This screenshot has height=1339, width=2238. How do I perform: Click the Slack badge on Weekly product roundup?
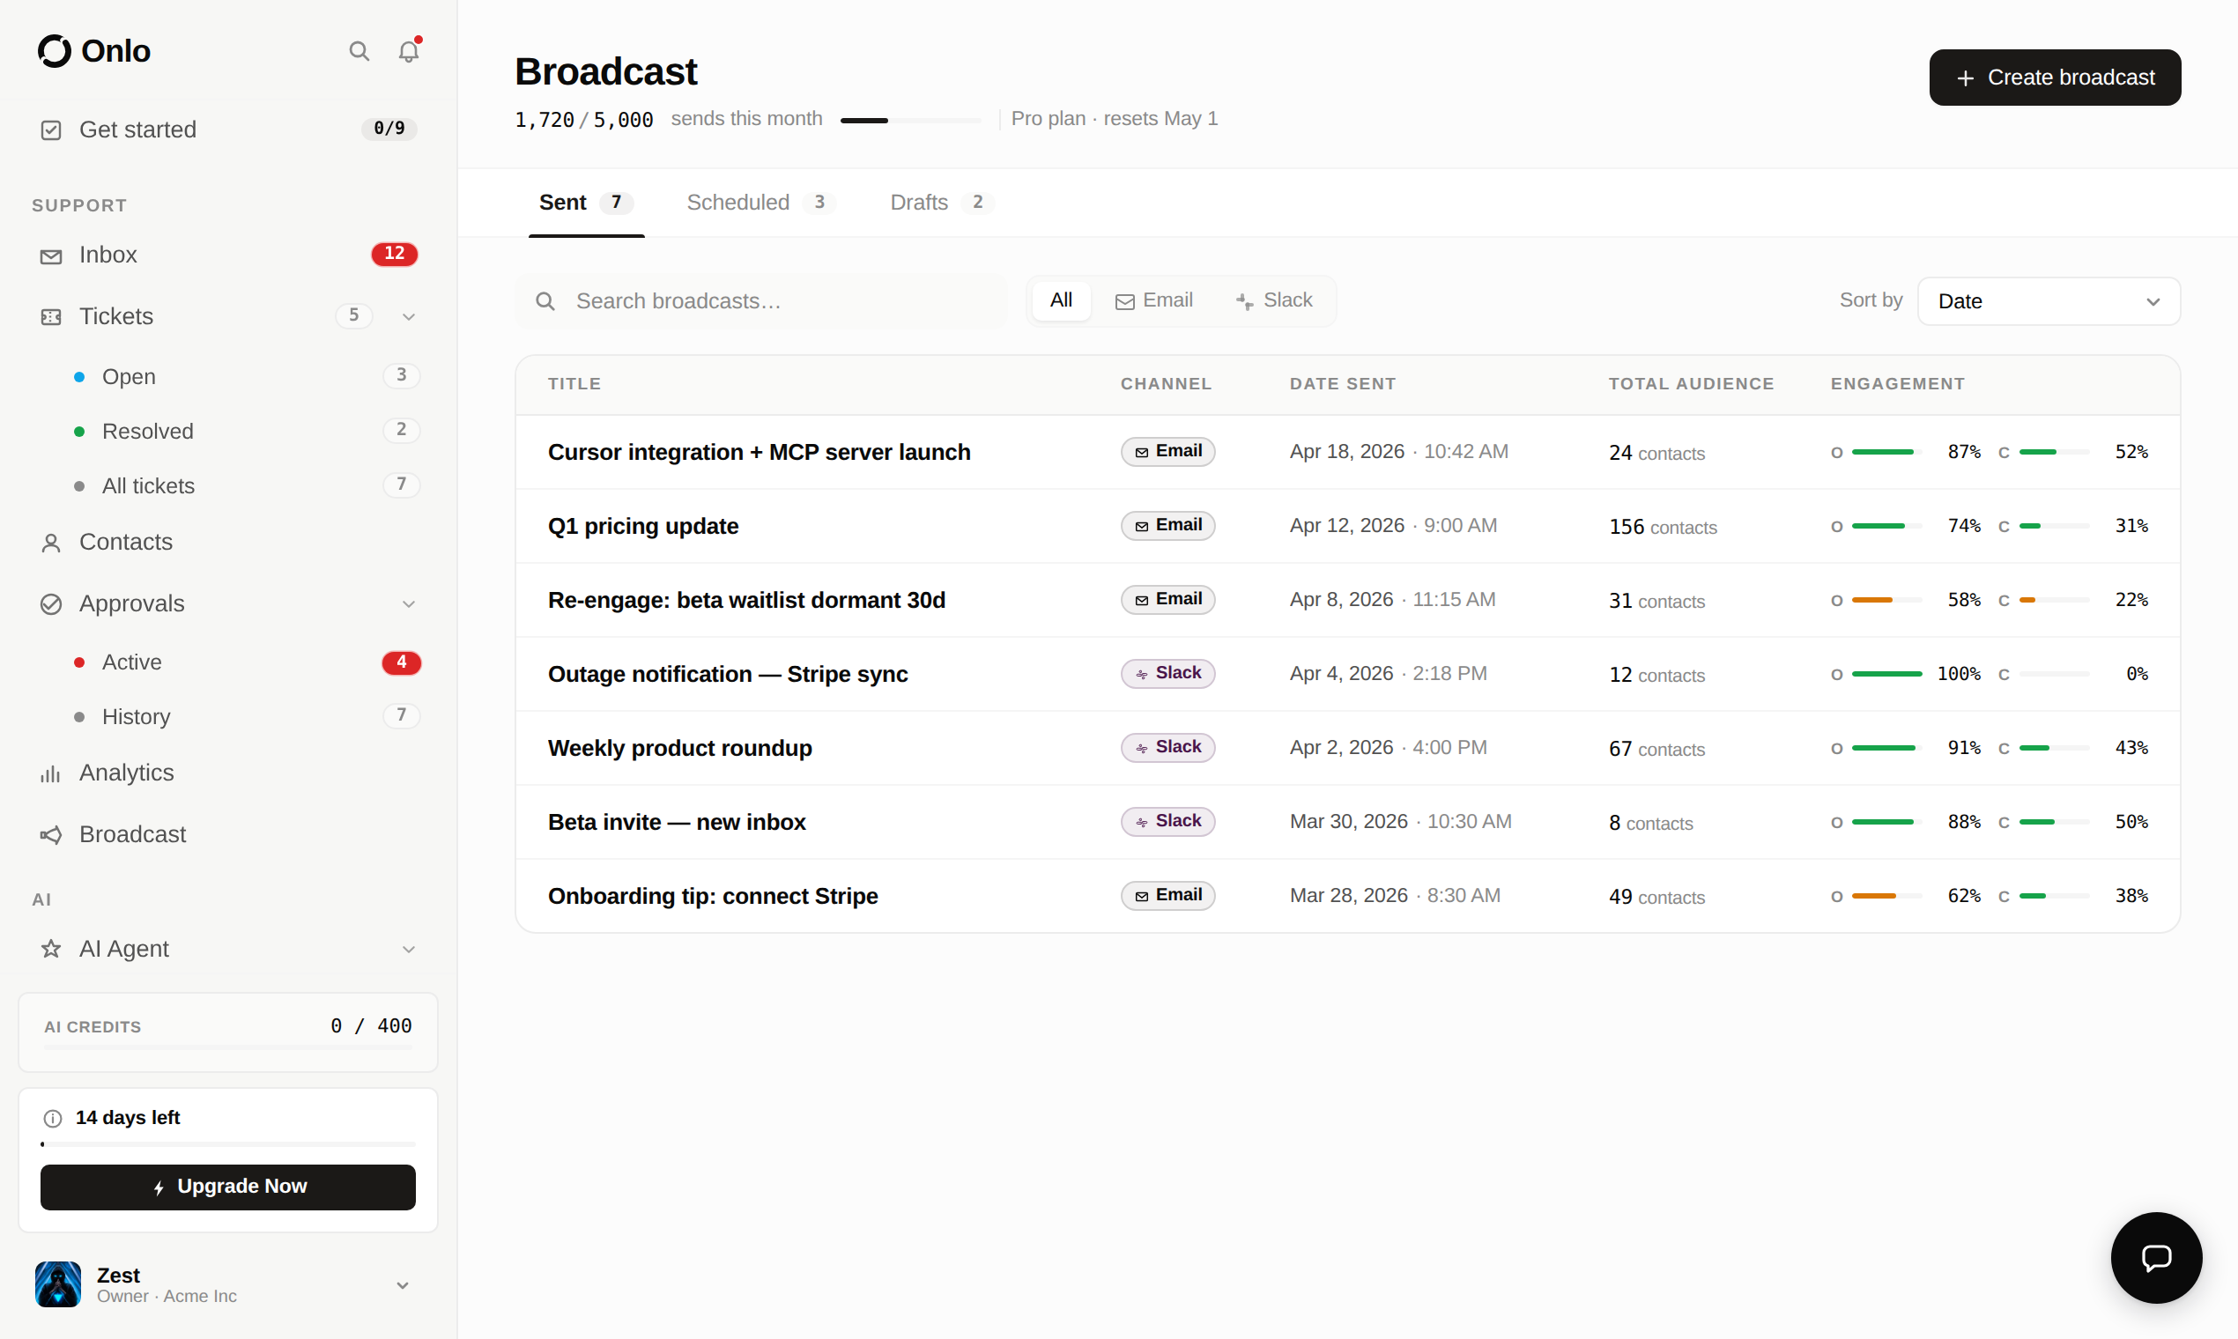point(1167,747)
